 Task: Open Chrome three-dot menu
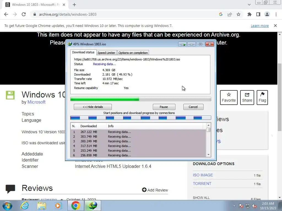coord(276,14)
